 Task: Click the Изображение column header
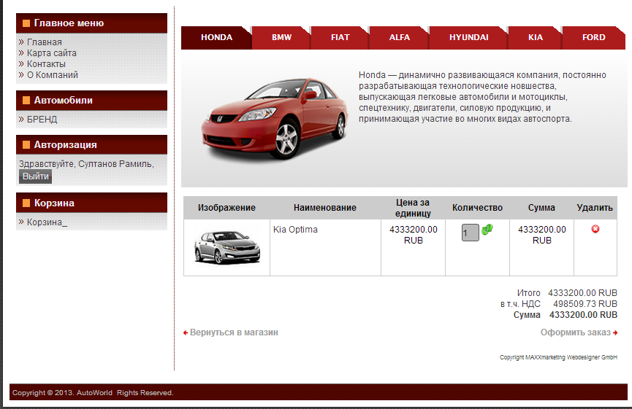pos(226,208)
